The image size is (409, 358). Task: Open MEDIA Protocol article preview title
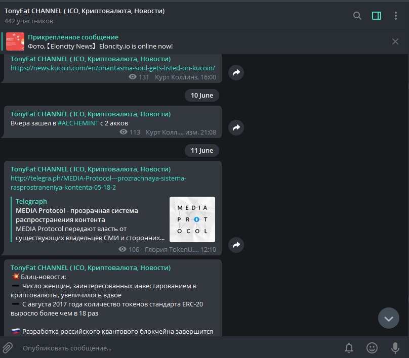(x=77, y=215)
